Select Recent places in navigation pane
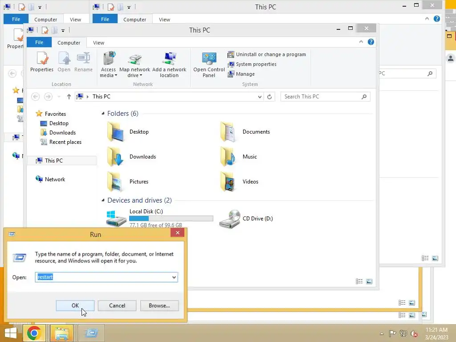Viewport: 456px width, 342px height. 65,142
